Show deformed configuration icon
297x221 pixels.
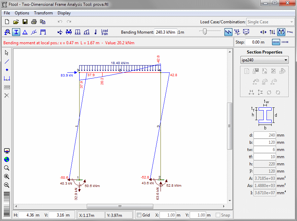pyautogui.click(x=290, y=32)
